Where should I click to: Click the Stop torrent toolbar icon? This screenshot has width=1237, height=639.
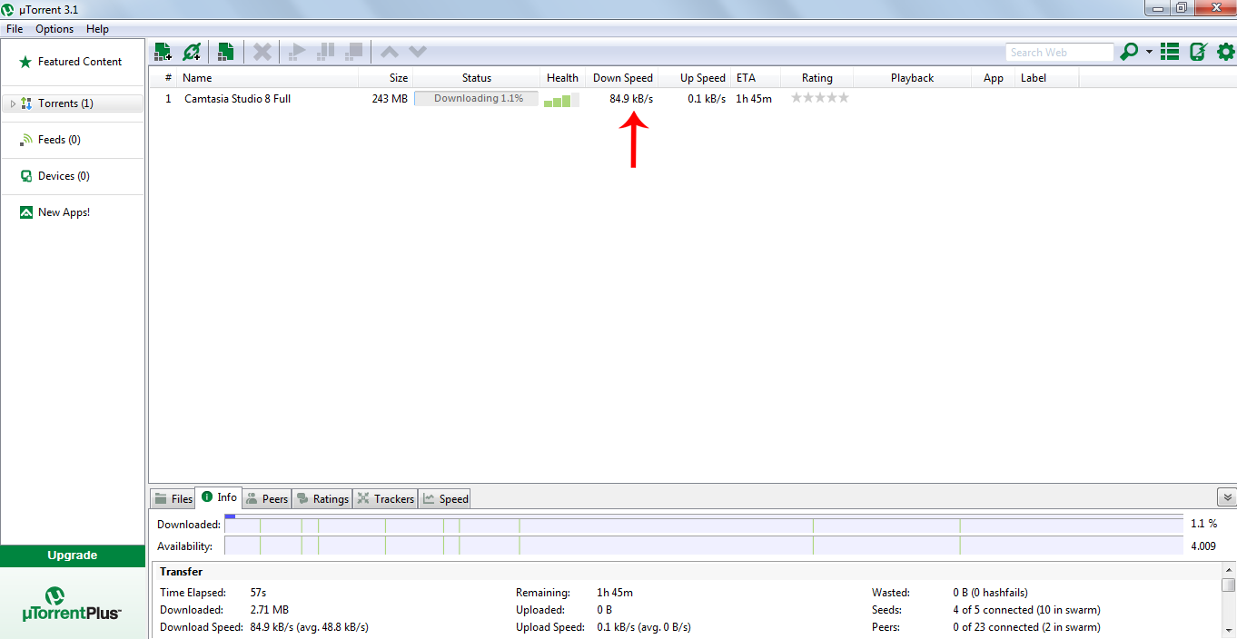coord(354,52)
